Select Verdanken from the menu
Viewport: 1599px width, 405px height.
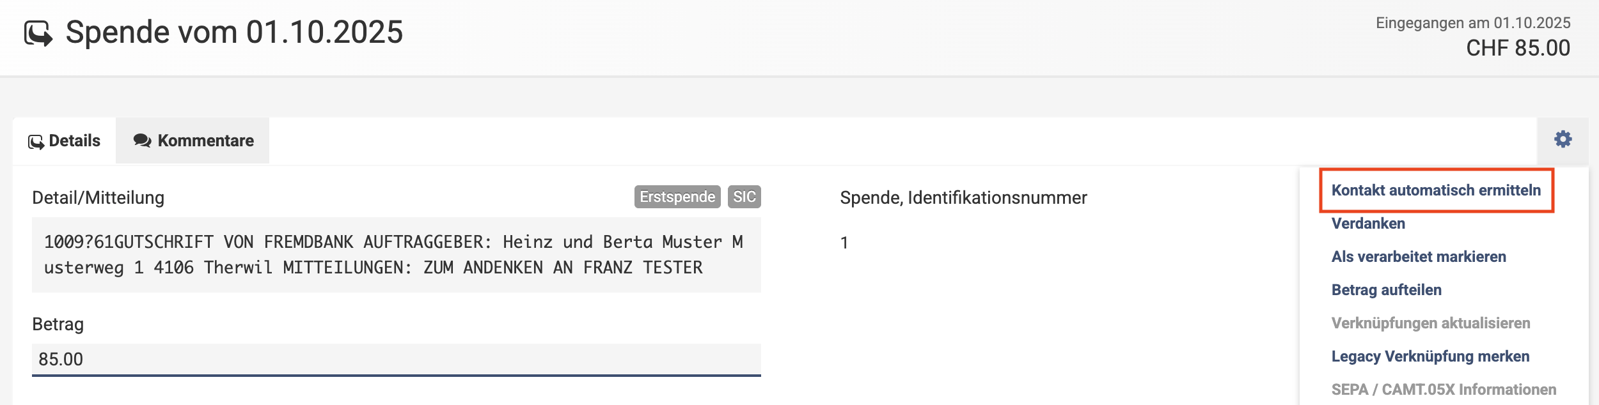[1368, 224]
